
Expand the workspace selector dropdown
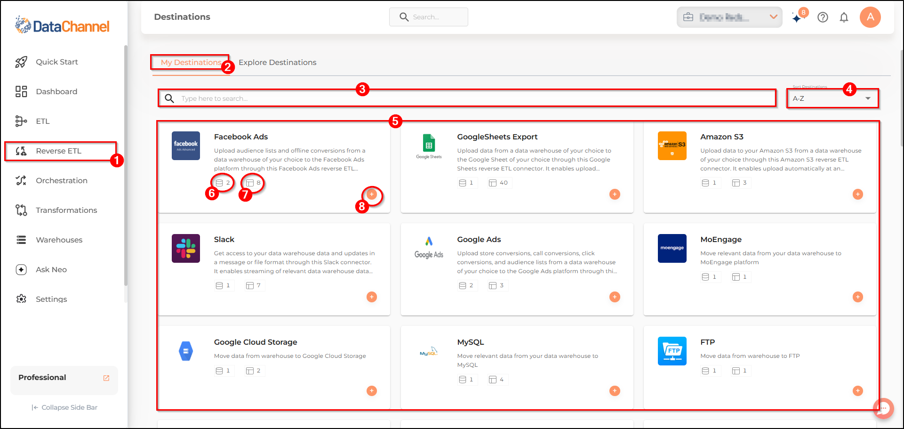[729, 17]
